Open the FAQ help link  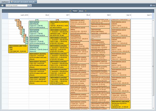[152, 6]
